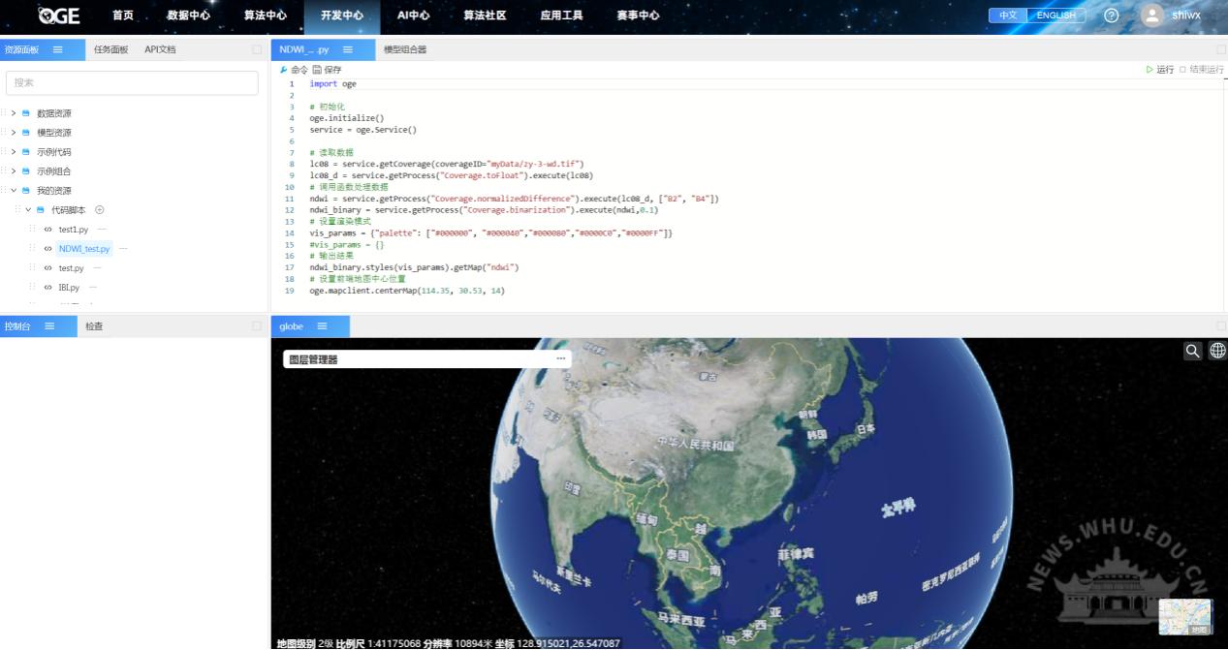This screenshot has width=1228, height=650.
Task: Click the 运行 play button
Action: [x=1159, y=70]
